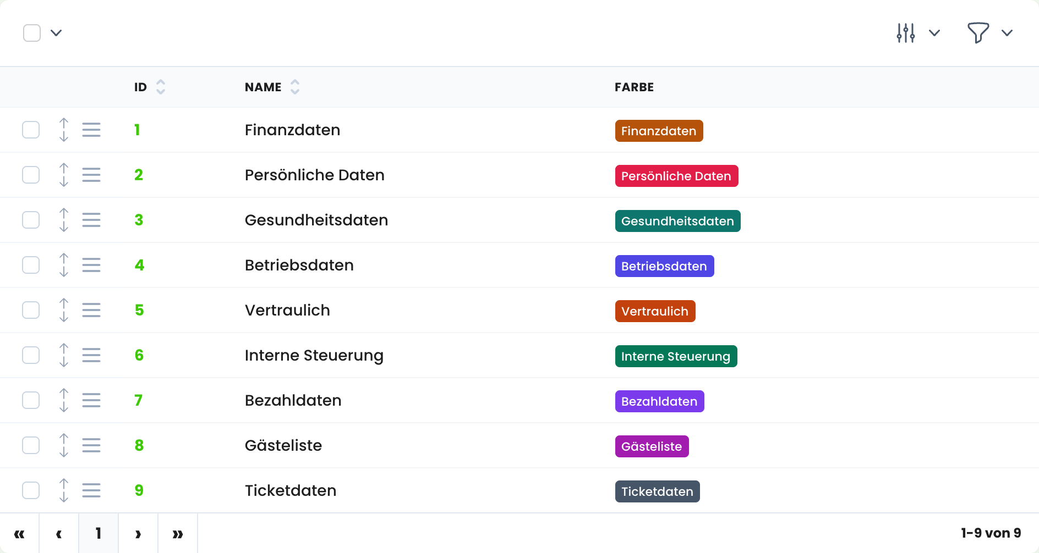Image resolution: width=1039 pixels, height=553 pixels.
Task: Click the name text Gästeliste
Action: pos(283,445)
